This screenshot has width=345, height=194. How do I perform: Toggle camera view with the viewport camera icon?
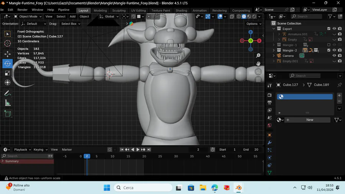(258, 72)
